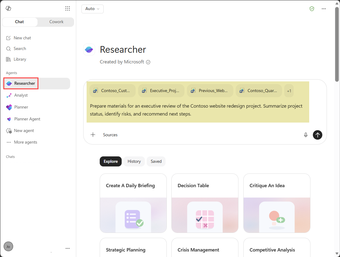The height and width of the screenshot is (257, 340).
Task: Click in the prompt text area
Action: pos(196,110)
